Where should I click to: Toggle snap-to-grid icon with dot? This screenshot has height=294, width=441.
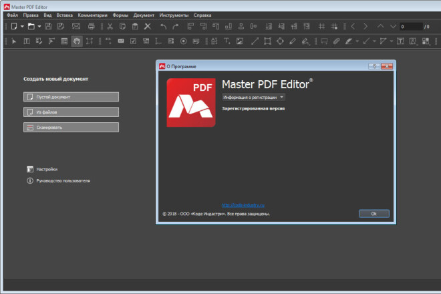[334, 27]
